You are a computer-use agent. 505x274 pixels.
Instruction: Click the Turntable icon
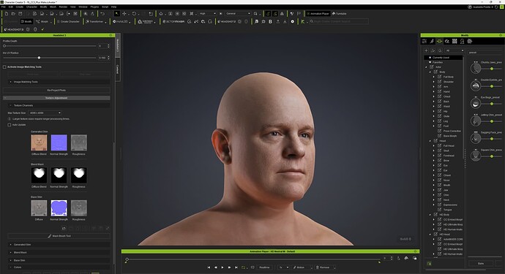[x=339, y=13]
